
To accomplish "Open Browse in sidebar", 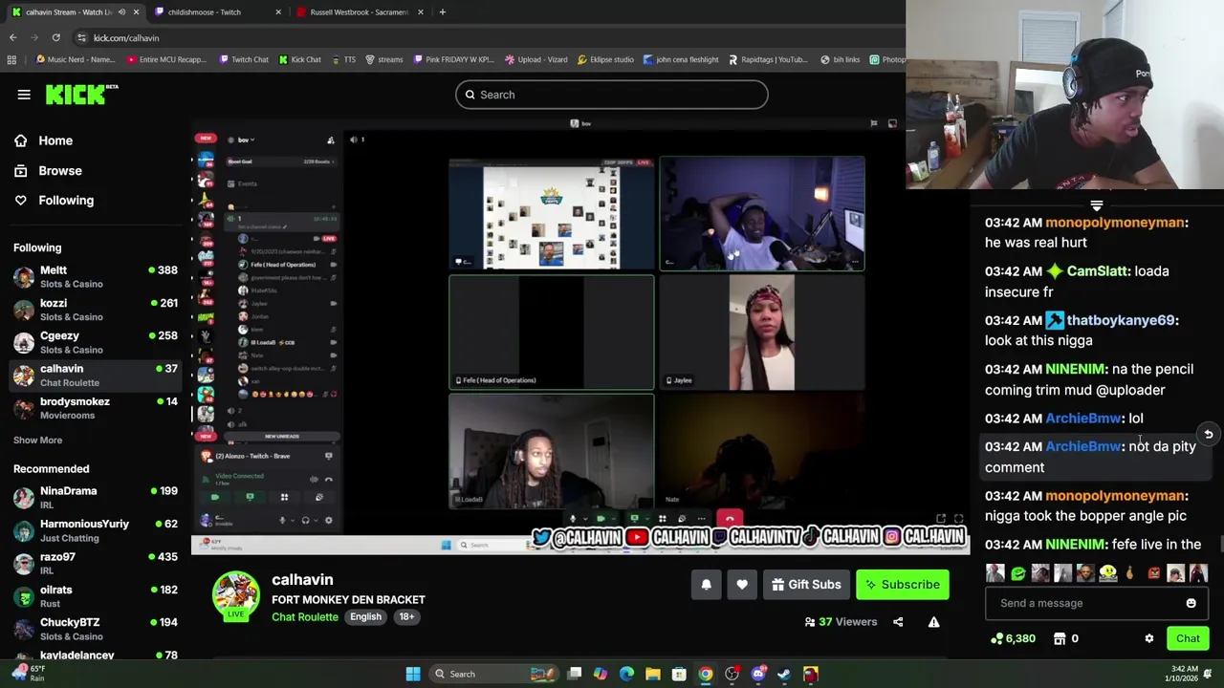I will coord(48,171).
